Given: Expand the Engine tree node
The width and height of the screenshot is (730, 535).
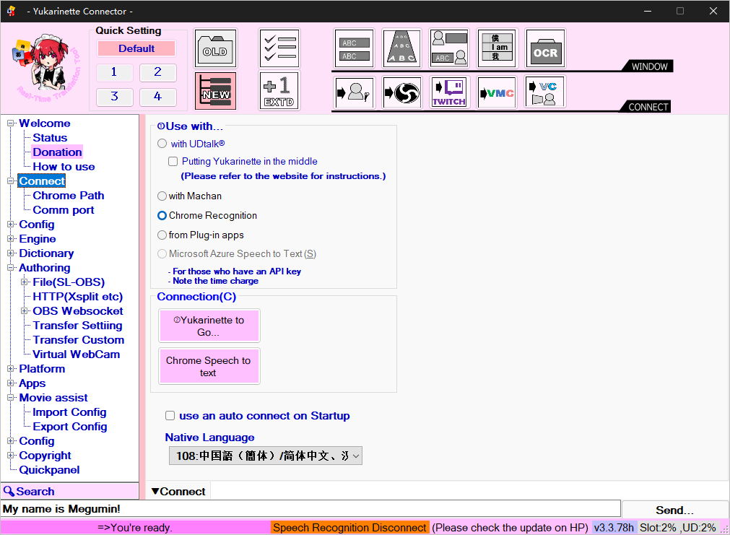Looking at the screenshot, I should [x=11, y=239].
